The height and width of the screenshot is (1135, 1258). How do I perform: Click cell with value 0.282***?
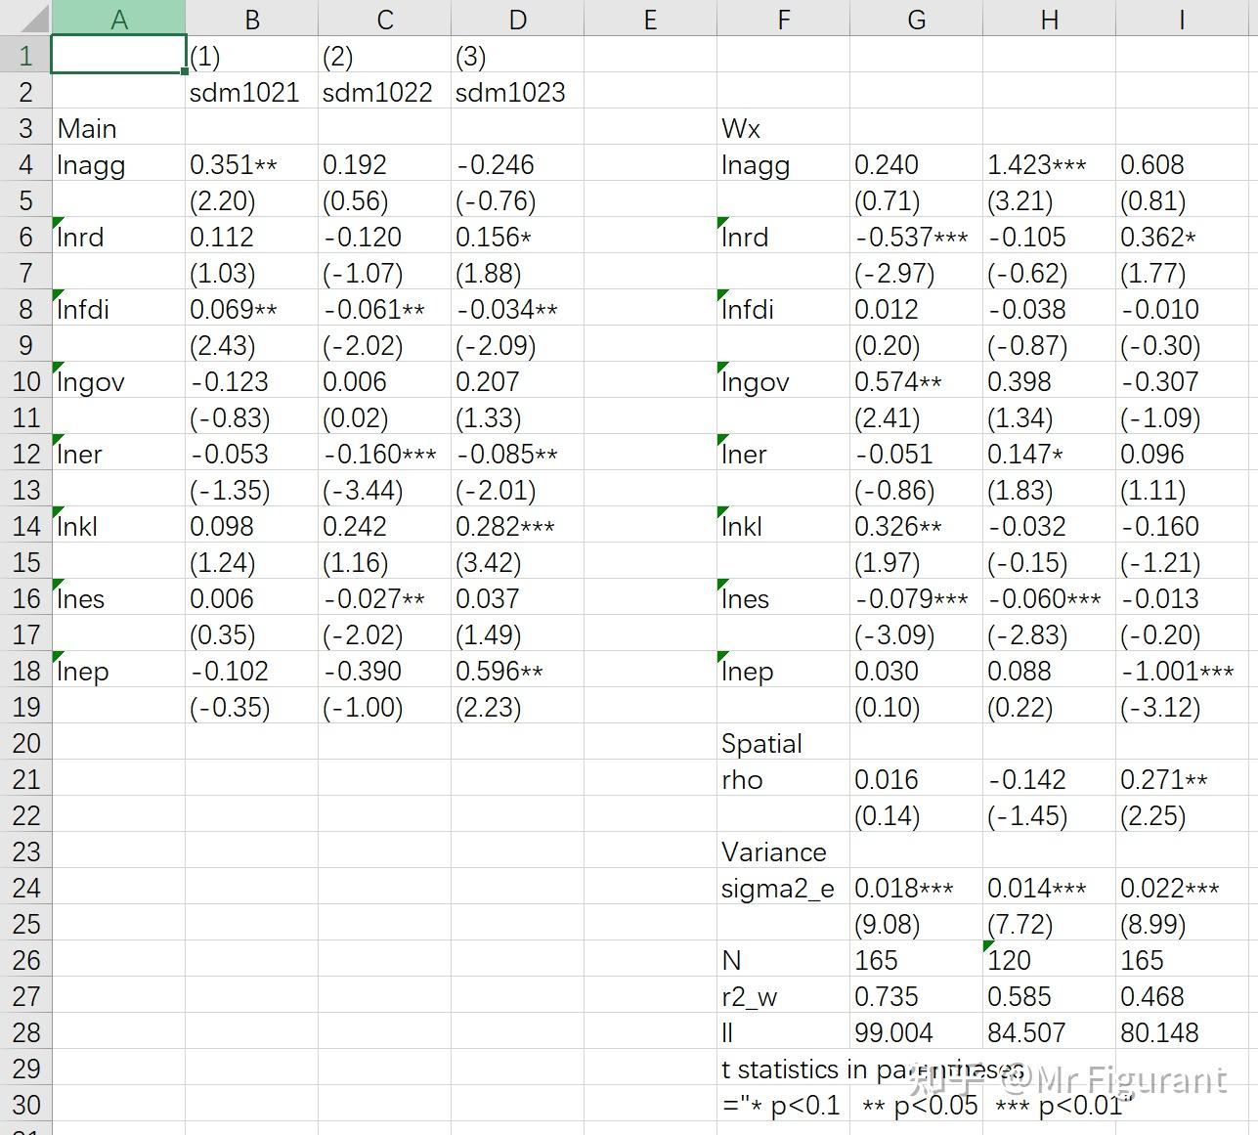coord(517,525)
